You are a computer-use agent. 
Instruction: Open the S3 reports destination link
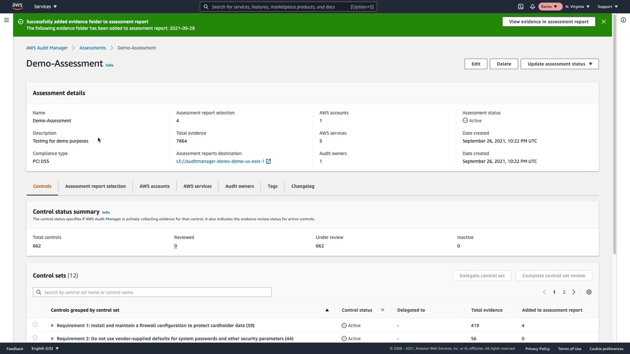pyautogui.click(x=220, y=161)
